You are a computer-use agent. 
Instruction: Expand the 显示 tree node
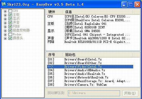pos(5,19)
